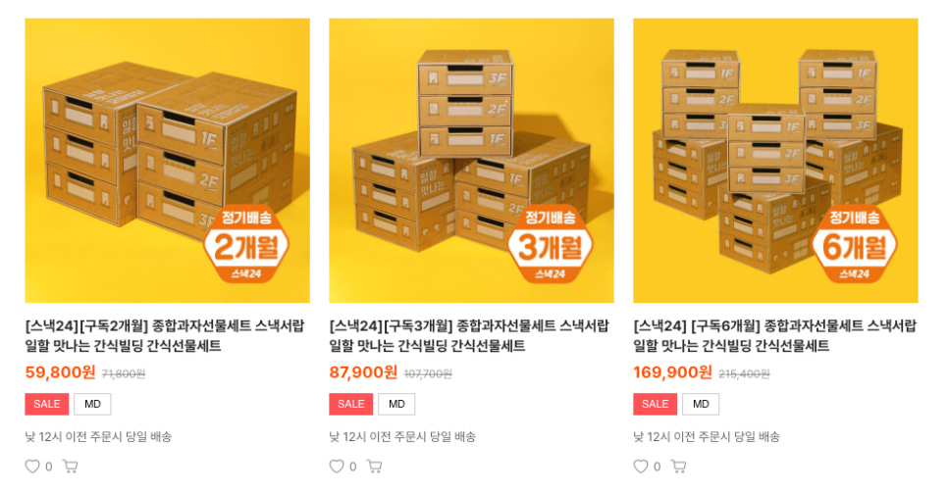Click the MD badge on the 3-month product
Screen dimensions: 948x491
(x=396, y=404)
